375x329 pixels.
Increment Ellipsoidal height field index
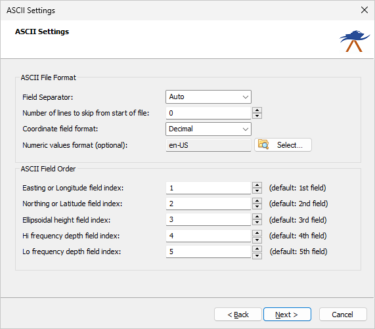[257, 217]
